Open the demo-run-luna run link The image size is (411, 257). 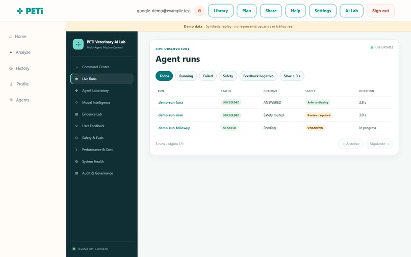[x=171, y=103]
